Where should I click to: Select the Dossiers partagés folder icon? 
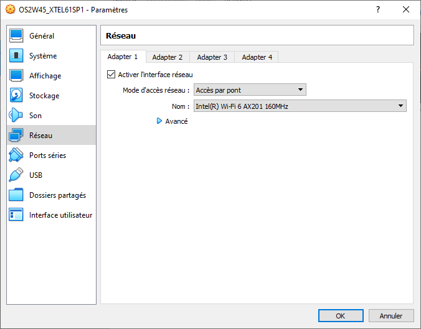pos(17,195)
